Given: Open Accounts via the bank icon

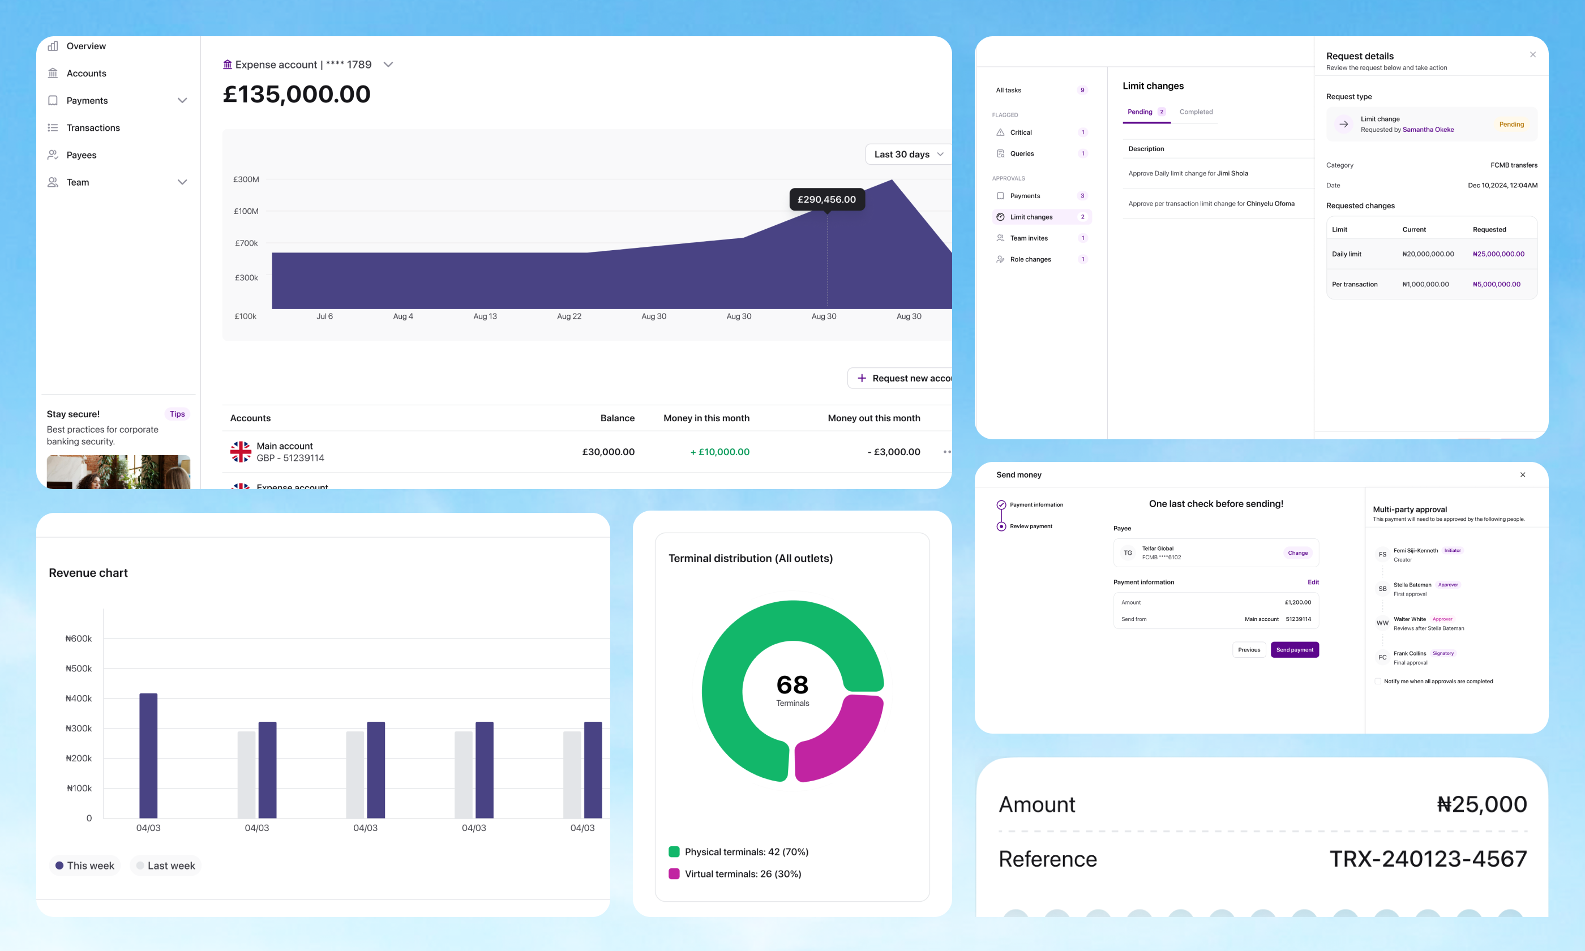Looking at the screenshot, I should pyautogui.click(x=53, y=73).
